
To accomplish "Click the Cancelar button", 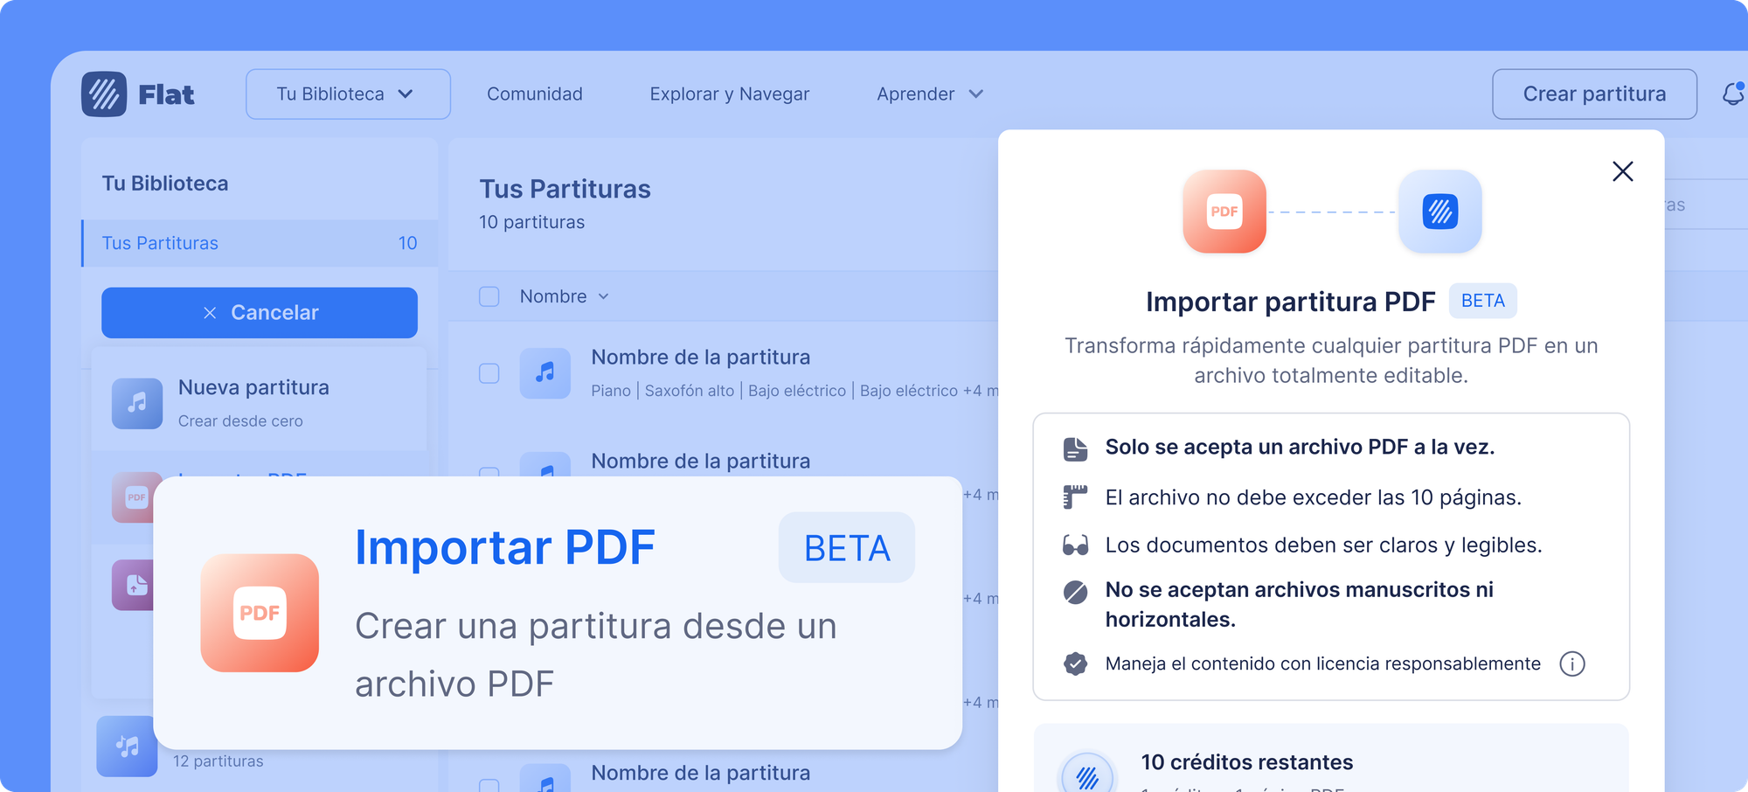I will click(260, 313).
